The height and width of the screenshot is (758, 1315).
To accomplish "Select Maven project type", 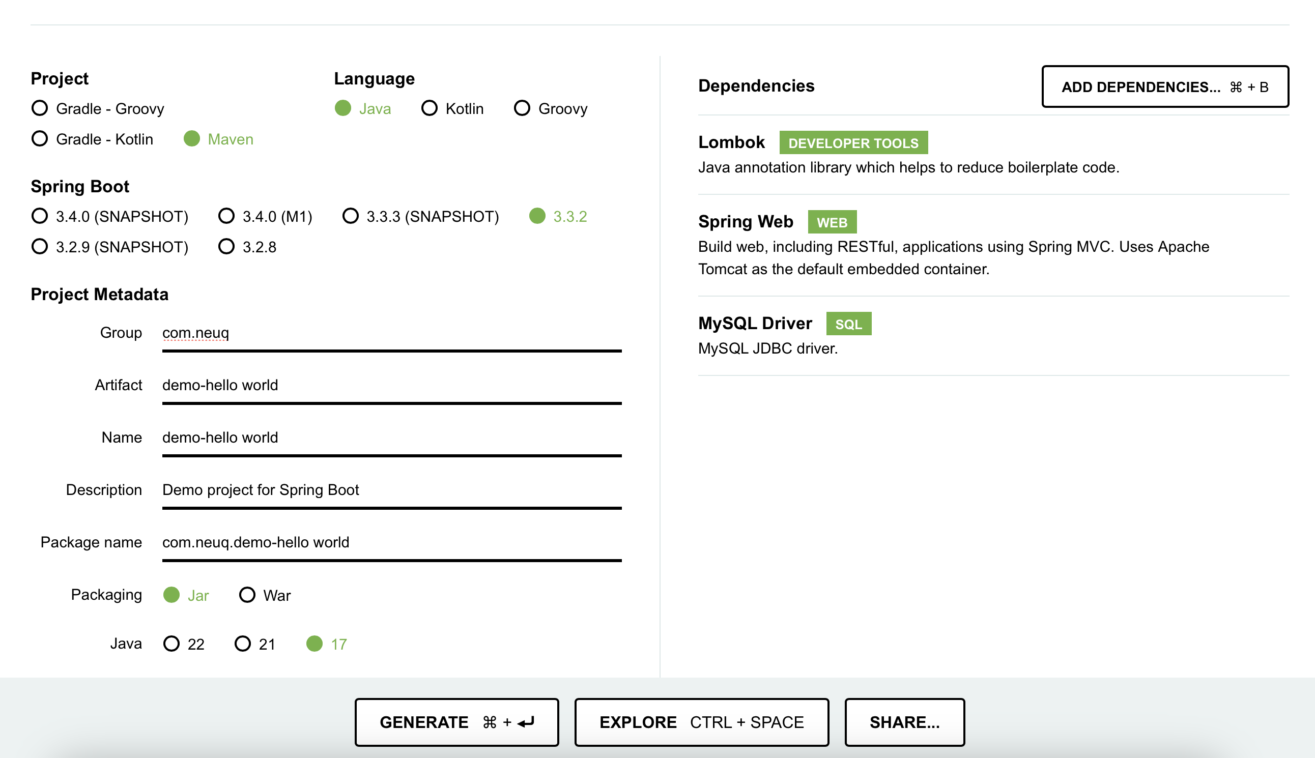I will click(x=219, y=139).
